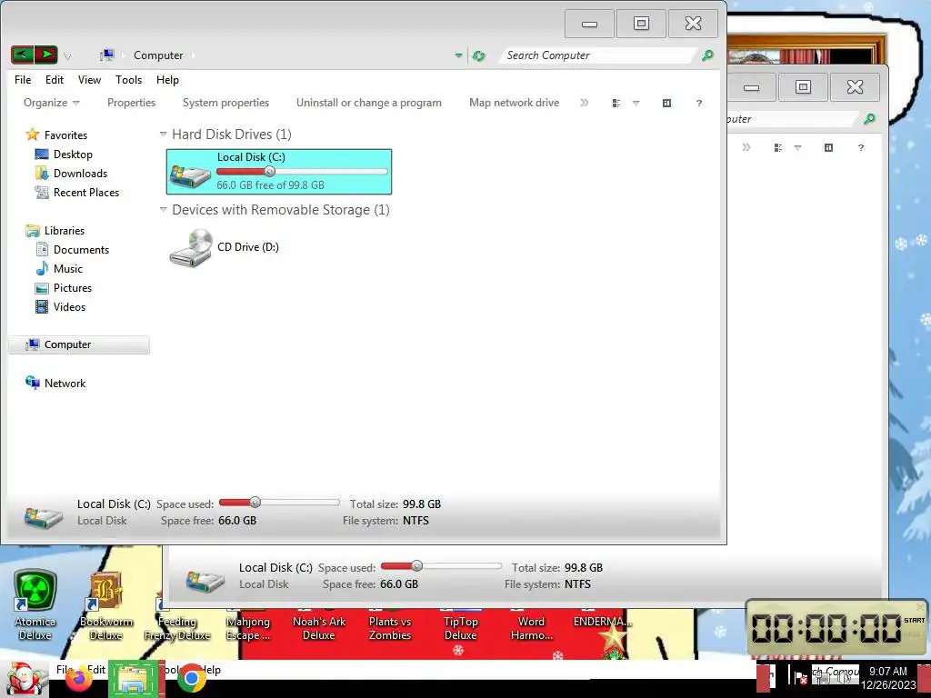Click the help question mark icon

pyautogui.click(x=699, y=104)
